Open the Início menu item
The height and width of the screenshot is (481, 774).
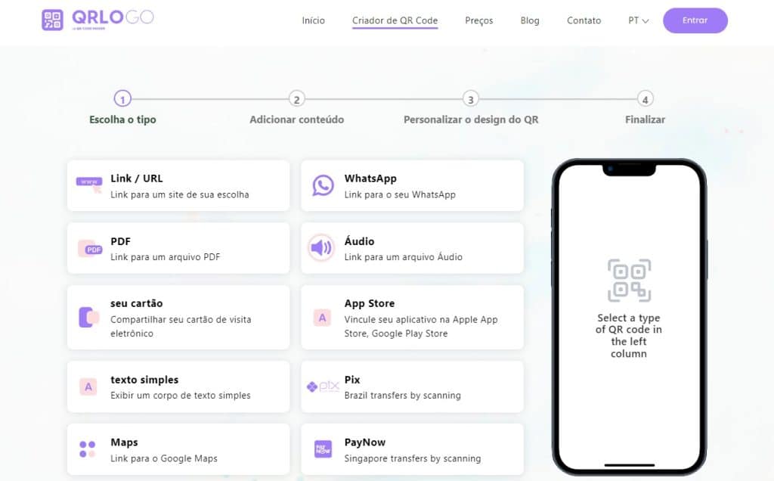pyautogui.click(x=313, y=20)
